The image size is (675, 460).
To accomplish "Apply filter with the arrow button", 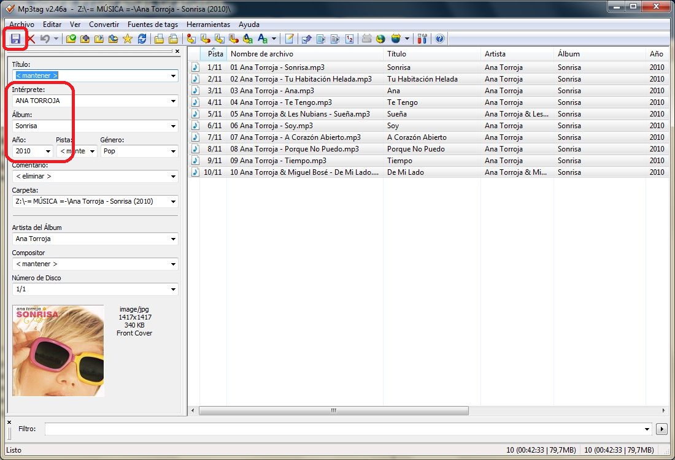I will point(661,429).
